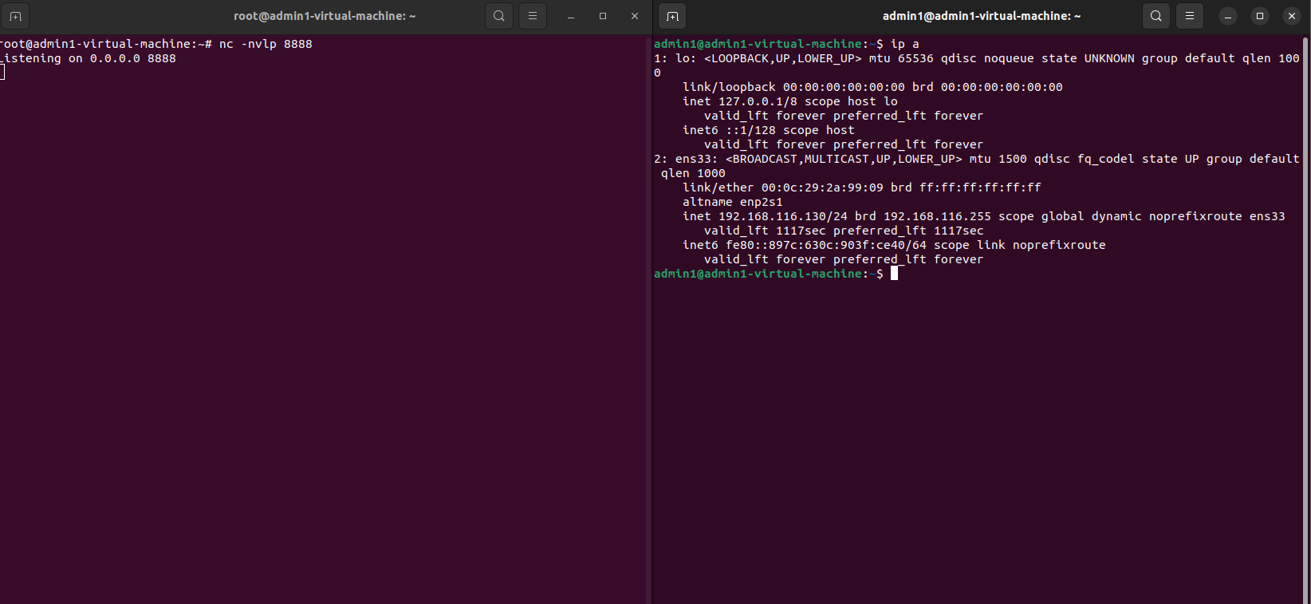Click the empty prompt in the admin1 terminal

tap(894, 274)
